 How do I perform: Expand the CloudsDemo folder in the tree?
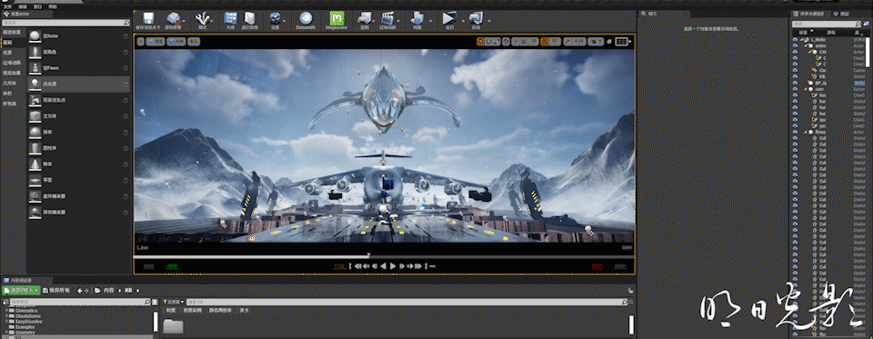[x=7, y=316]
